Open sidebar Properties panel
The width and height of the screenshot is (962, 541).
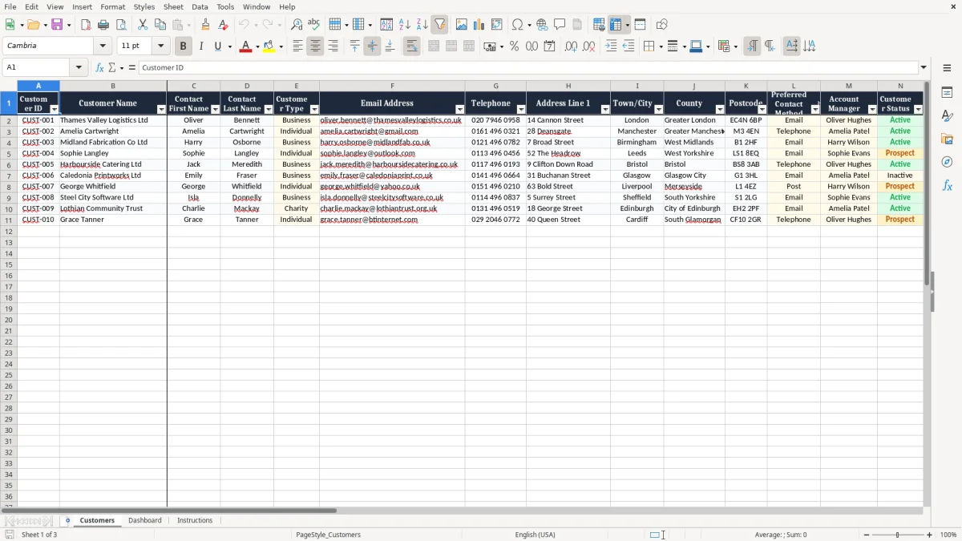[947, 93]
